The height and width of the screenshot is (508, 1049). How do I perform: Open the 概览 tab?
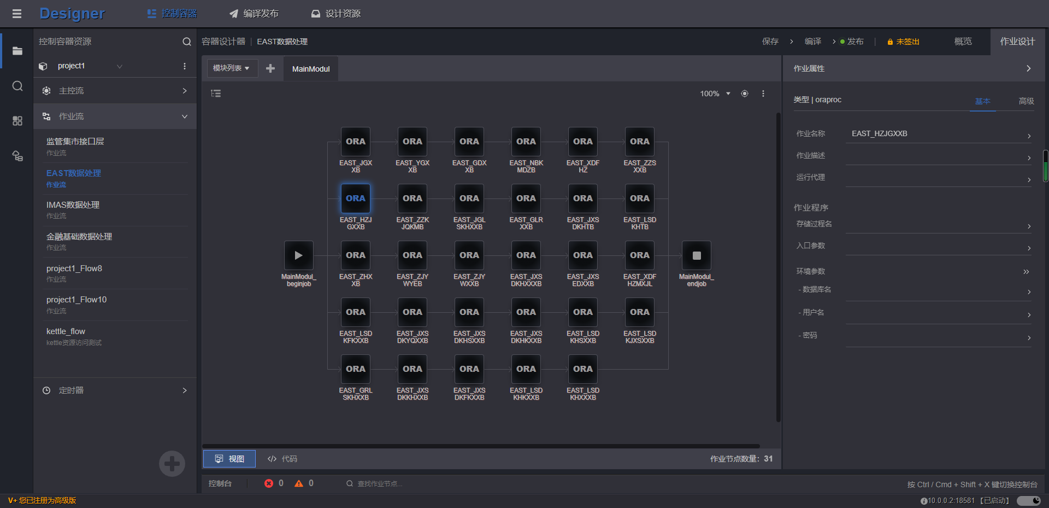(963, 42)
